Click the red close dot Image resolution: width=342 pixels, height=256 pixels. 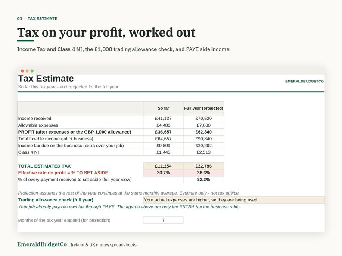[22, 71]
